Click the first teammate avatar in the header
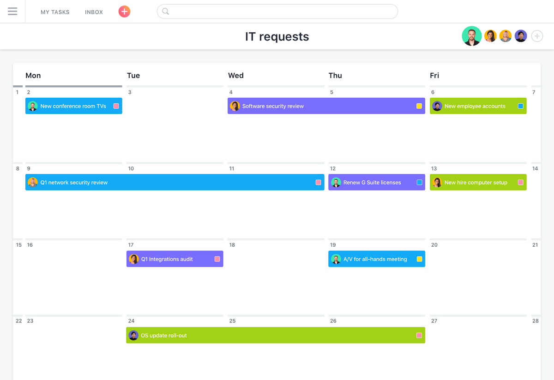Screen dimensions: 554x380 (x=471, y=36)
